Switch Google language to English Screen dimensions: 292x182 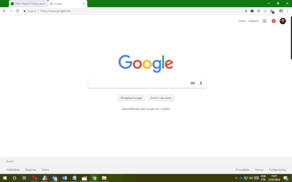[x=165, y=109]
